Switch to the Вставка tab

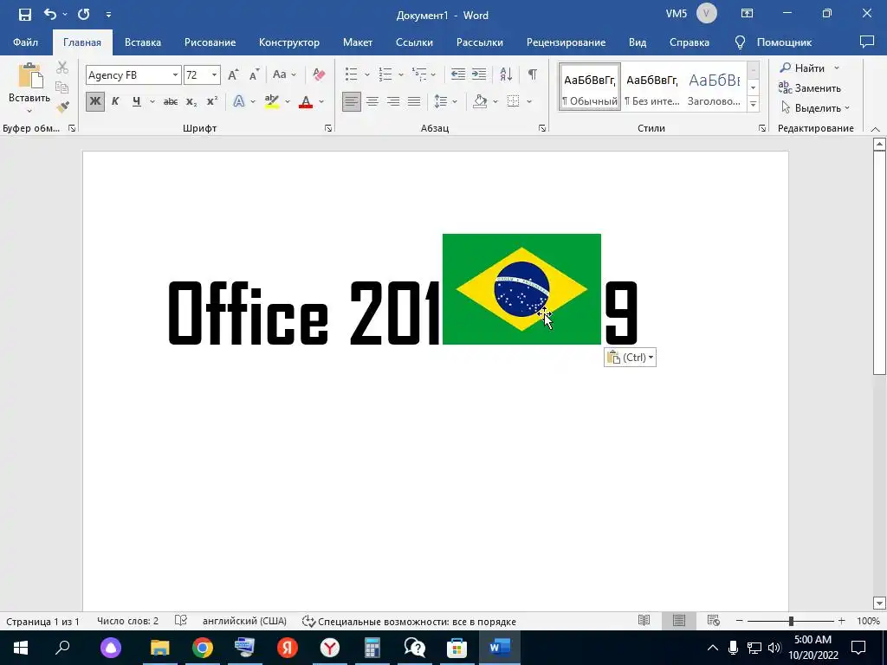[143, 42]
